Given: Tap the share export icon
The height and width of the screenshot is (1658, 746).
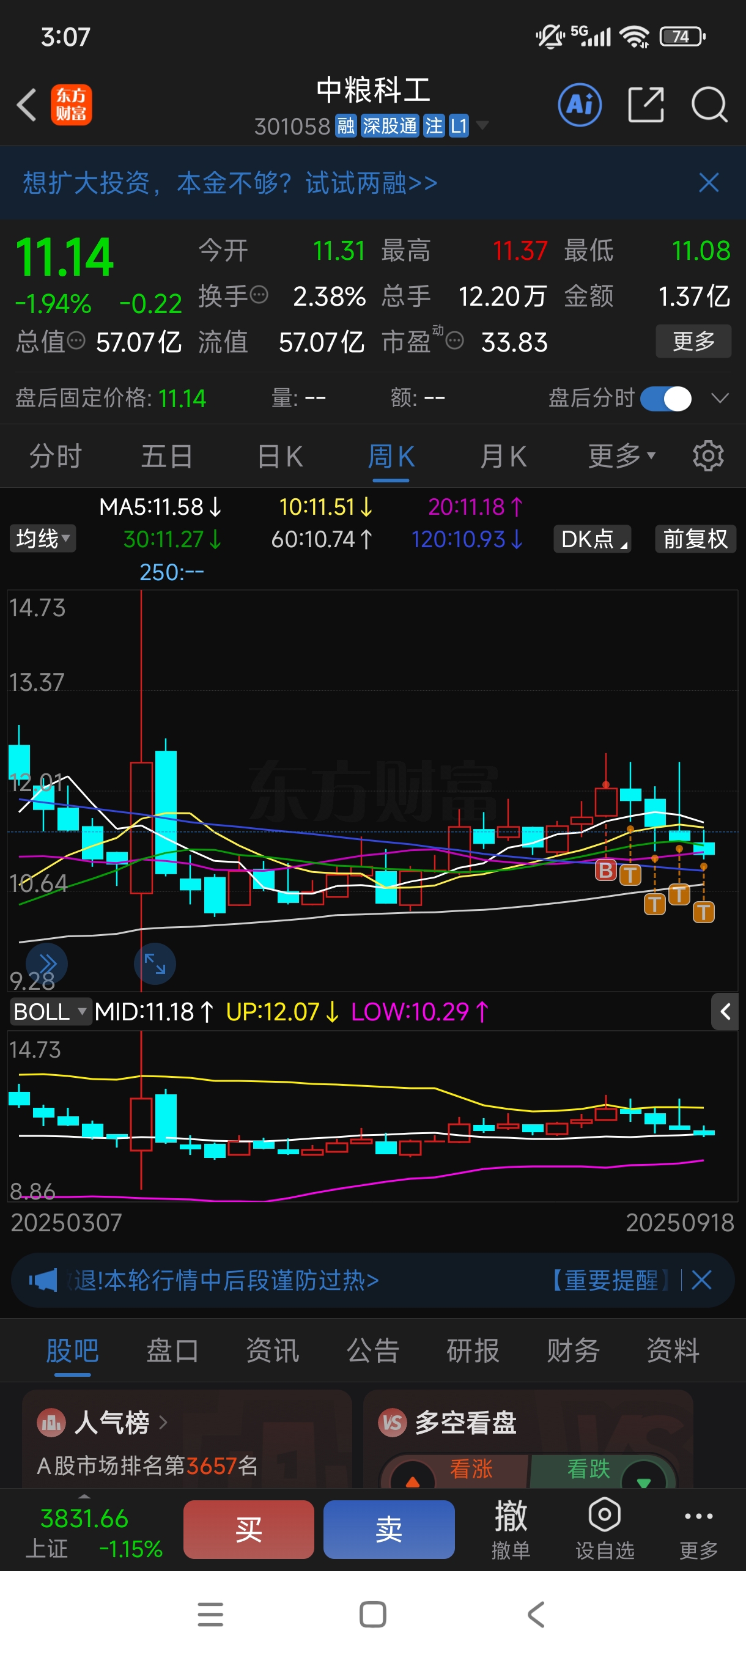Looking at the screenshot, I should [x=646, y=105].
